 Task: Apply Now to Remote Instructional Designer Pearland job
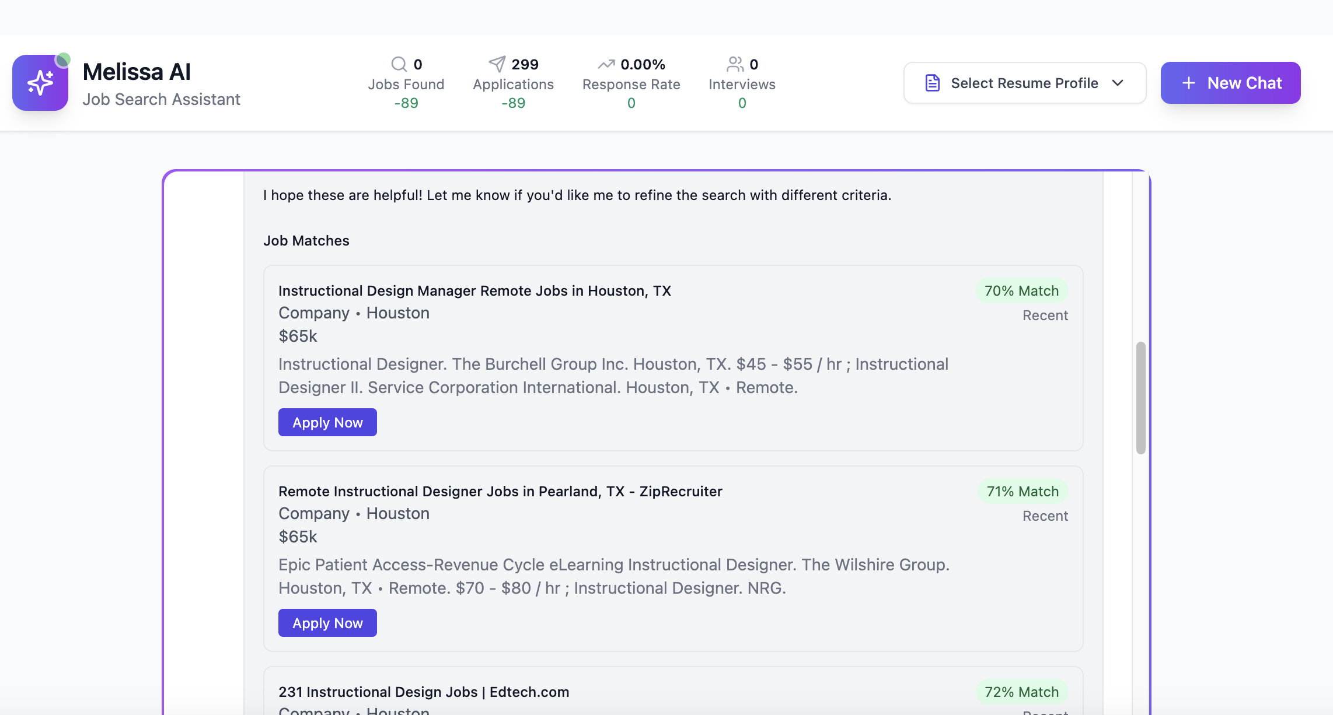tap(327, 622)
